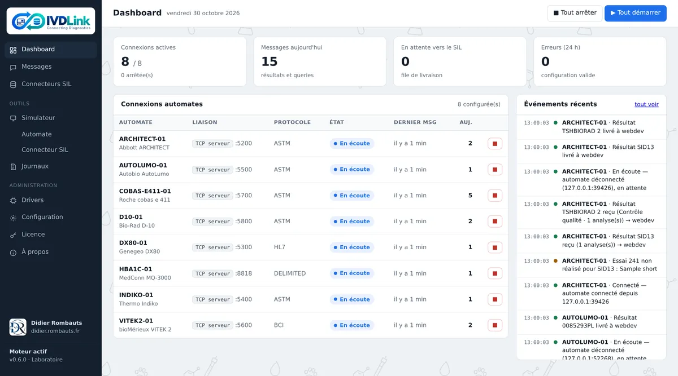Click the 'Moteur actif' status text
The height and width of the screenshot is (376, 678).
coord(28,352)
